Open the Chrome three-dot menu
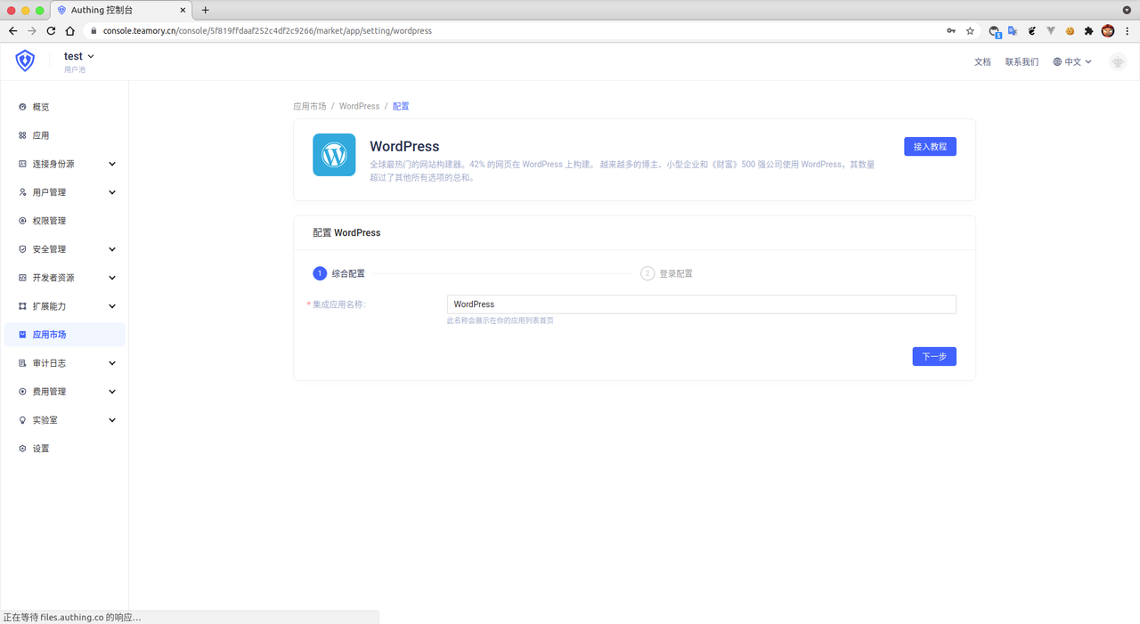This screenshot has height=624, width=1140. pos(1128,30)
